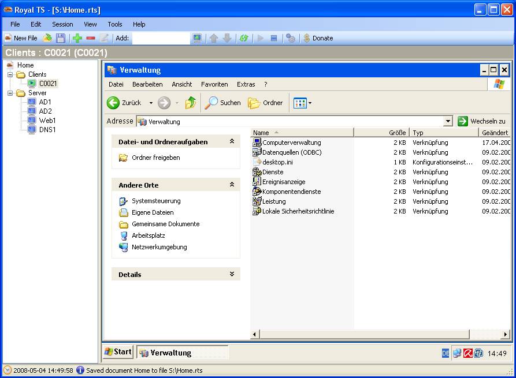Screen dimensions: 516x378
Task: Click the edit connection pencil icon
Action: tap(104, 38)
